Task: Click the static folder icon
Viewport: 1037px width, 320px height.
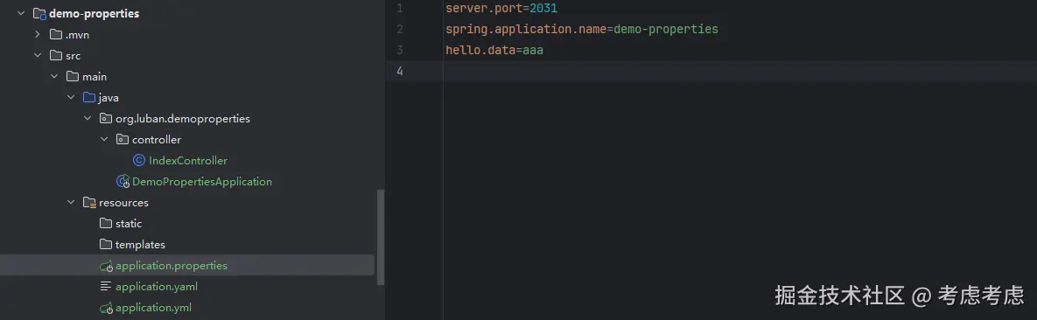Action: click(x=106, y=224)
